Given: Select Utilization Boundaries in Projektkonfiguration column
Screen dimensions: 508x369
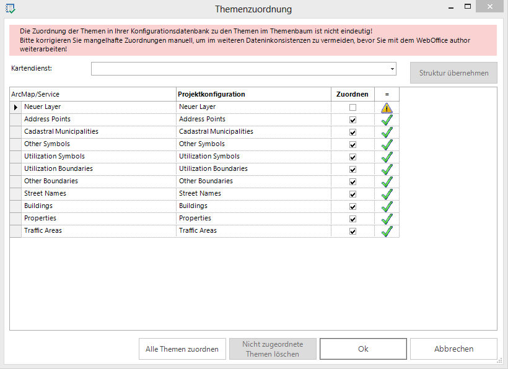Looking at the screenshot, I should (x=213, y=169).
